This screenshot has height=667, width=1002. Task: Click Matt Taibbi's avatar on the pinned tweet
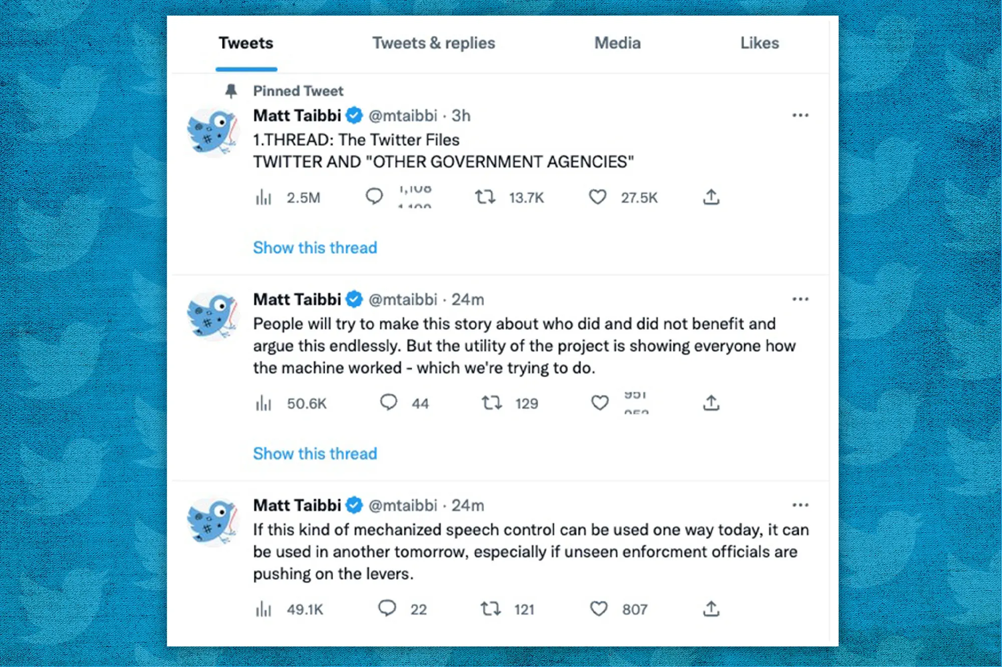[212, 133]
